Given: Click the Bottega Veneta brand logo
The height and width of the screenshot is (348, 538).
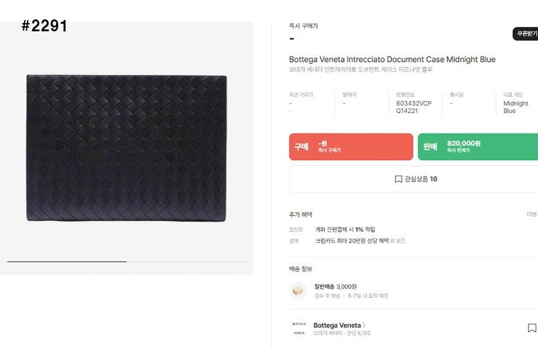Looking at the screenshot, I should (299, 329).
